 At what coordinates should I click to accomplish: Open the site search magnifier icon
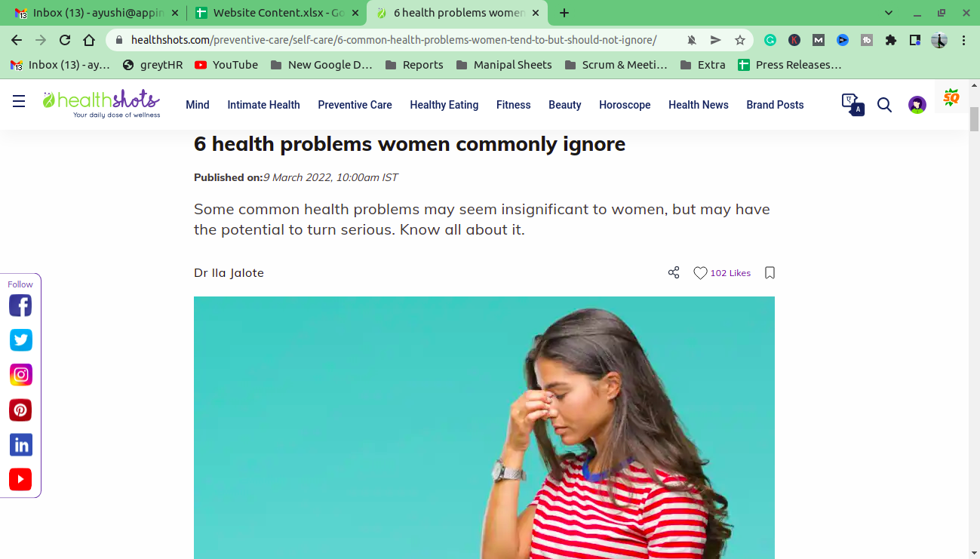point(884,105)
